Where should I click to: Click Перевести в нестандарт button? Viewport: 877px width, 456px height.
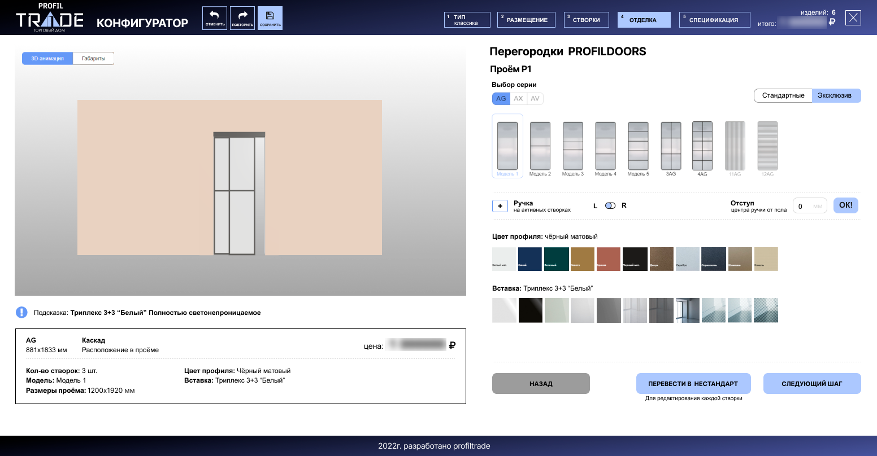(693, 384)
